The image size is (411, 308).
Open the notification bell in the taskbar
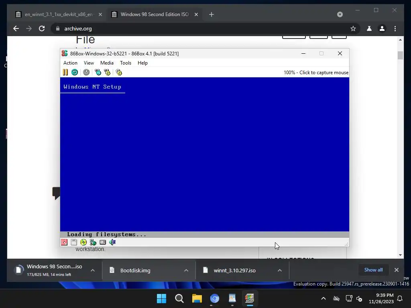(x=400, y=298)
